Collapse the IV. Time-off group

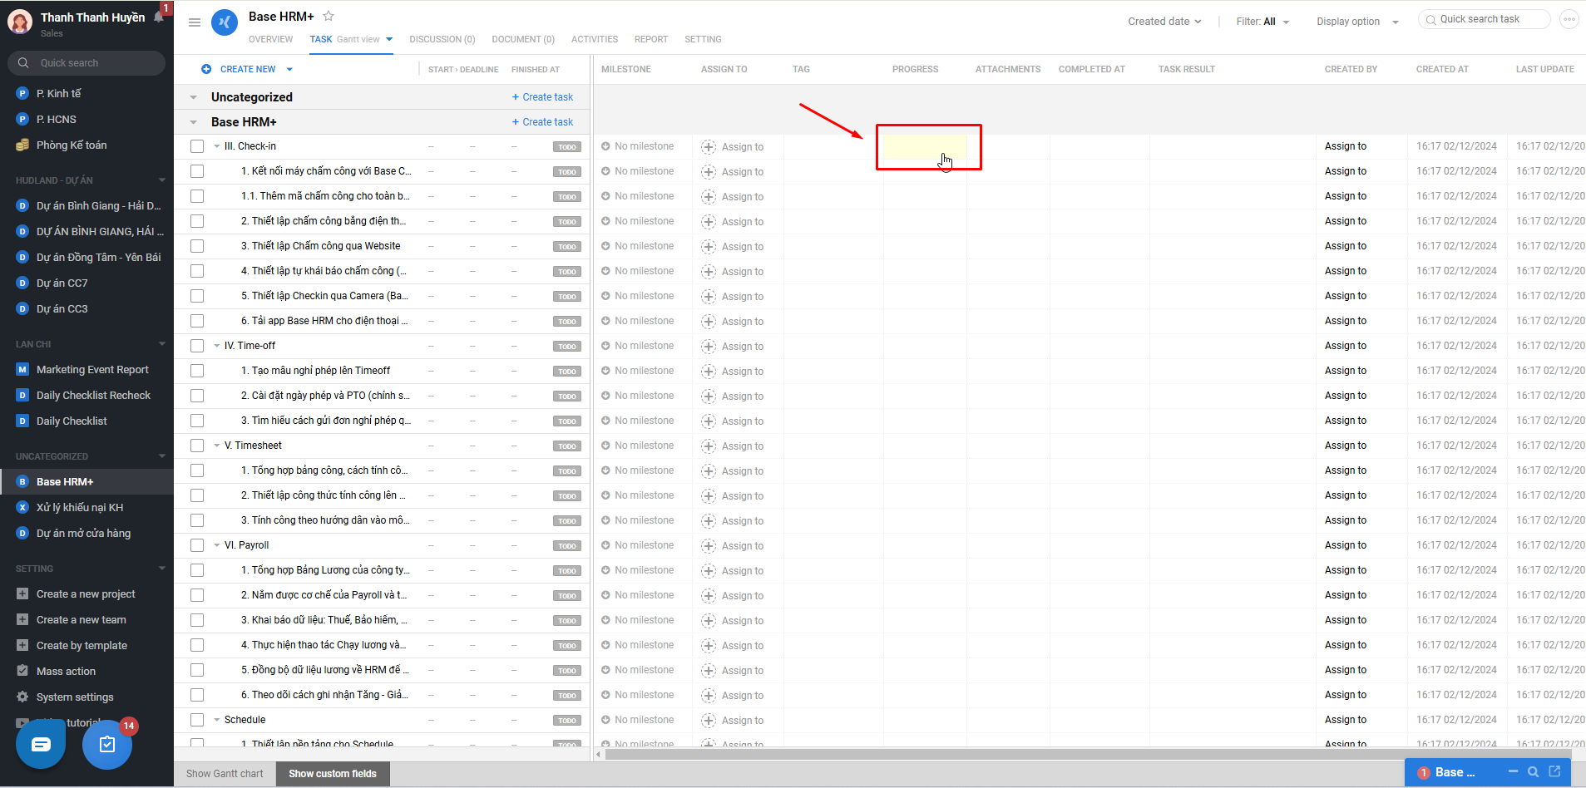pos(217,346)
